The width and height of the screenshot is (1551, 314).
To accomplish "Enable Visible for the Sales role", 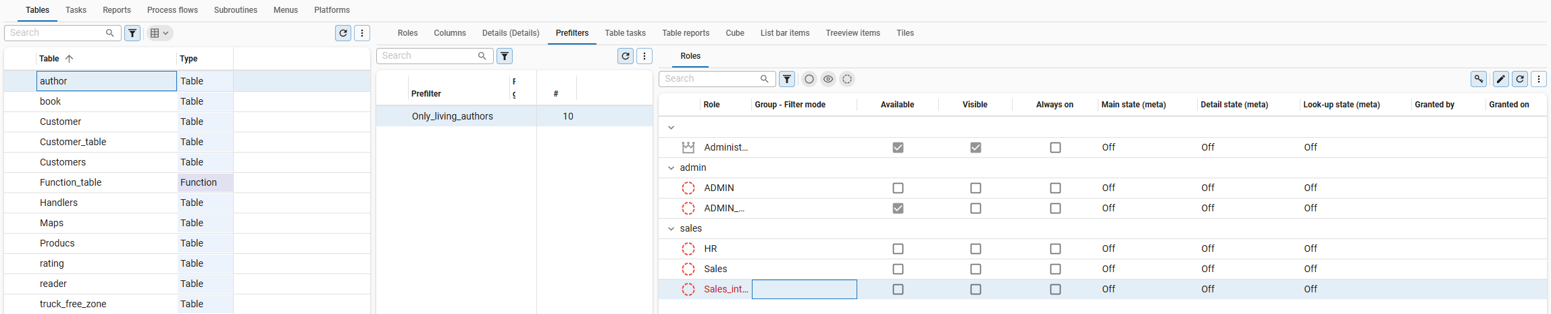I will (x=975, y=269).
